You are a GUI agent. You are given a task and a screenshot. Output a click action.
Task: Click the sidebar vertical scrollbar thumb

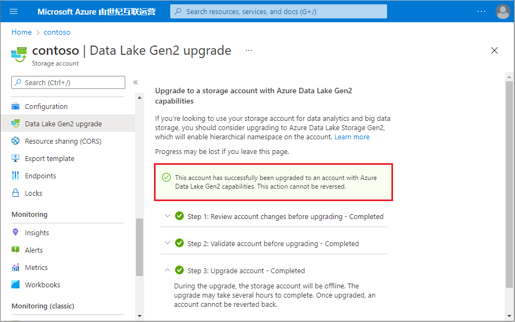[139, 247]
